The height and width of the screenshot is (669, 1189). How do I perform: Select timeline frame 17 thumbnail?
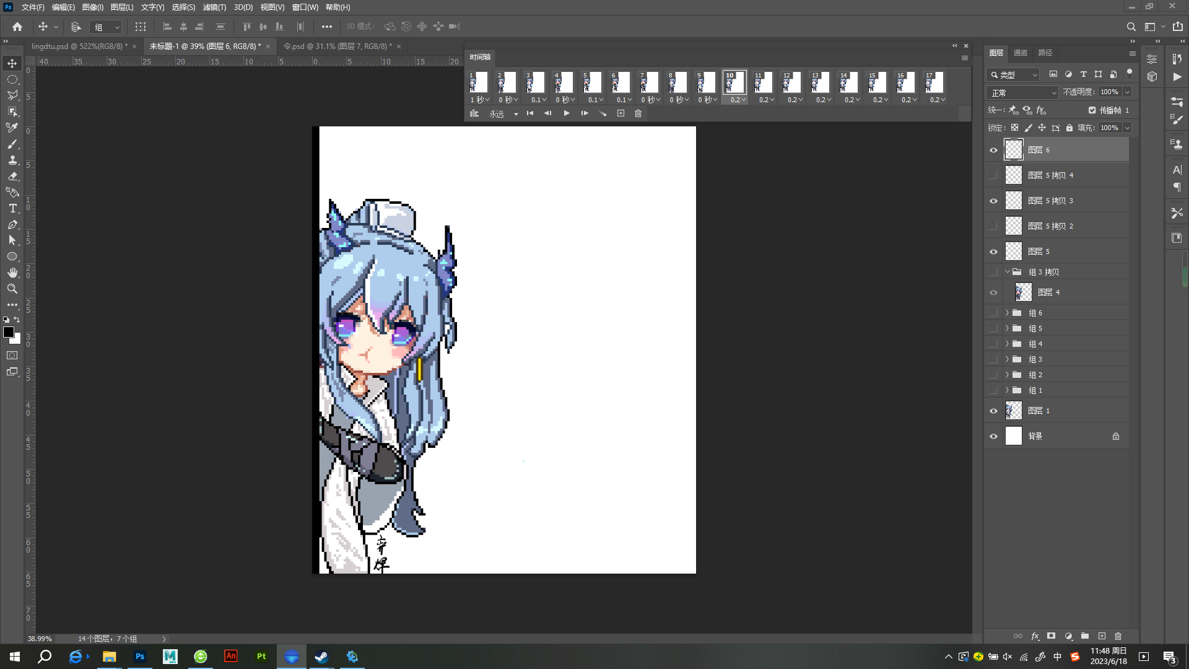pyautogui.click(x=934, y=82)
